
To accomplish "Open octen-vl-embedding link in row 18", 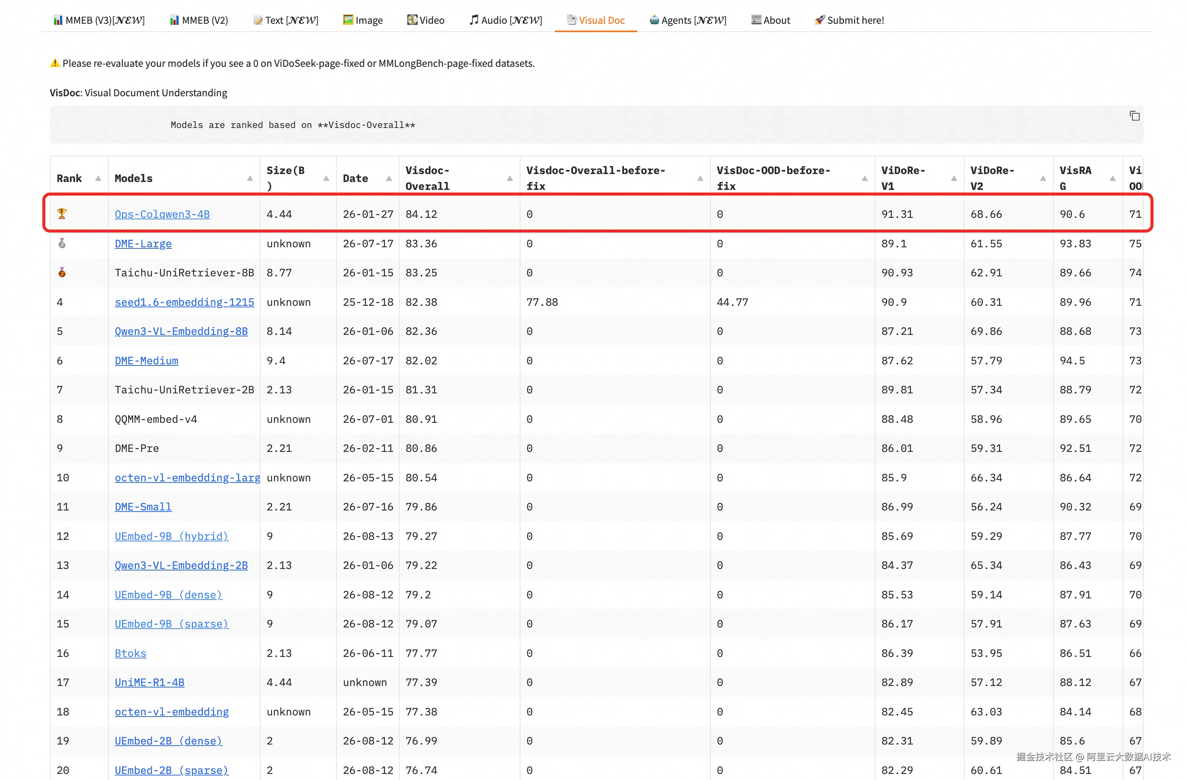I will [172, 712].
